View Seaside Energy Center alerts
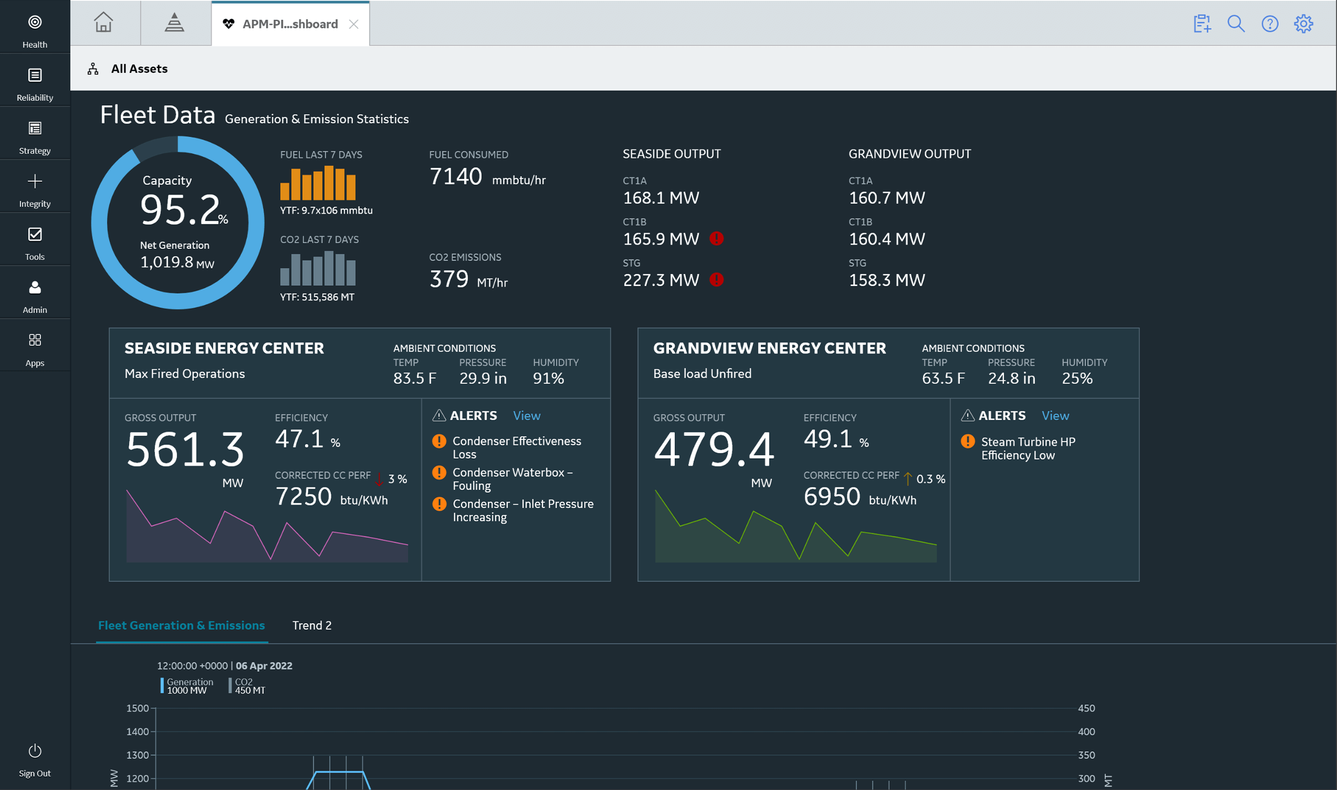The width and height of the screenshot is (1337, 790). (x=526, y=415)
